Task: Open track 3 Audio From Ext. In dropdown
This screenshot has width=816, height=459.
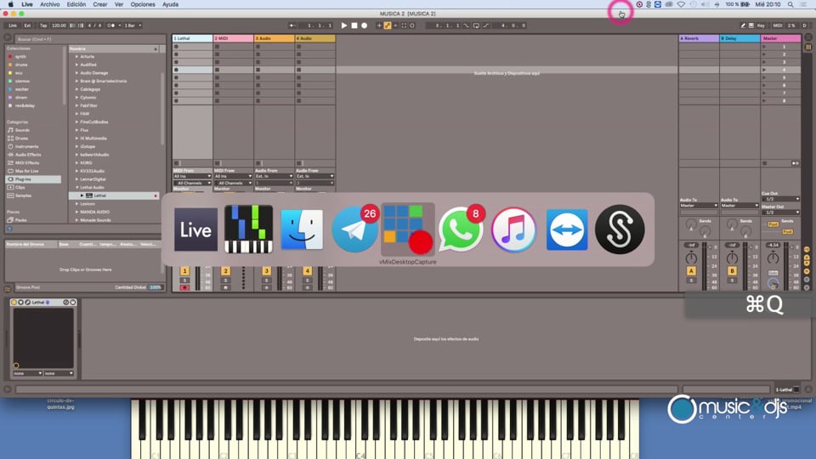Action: [274, 177]
